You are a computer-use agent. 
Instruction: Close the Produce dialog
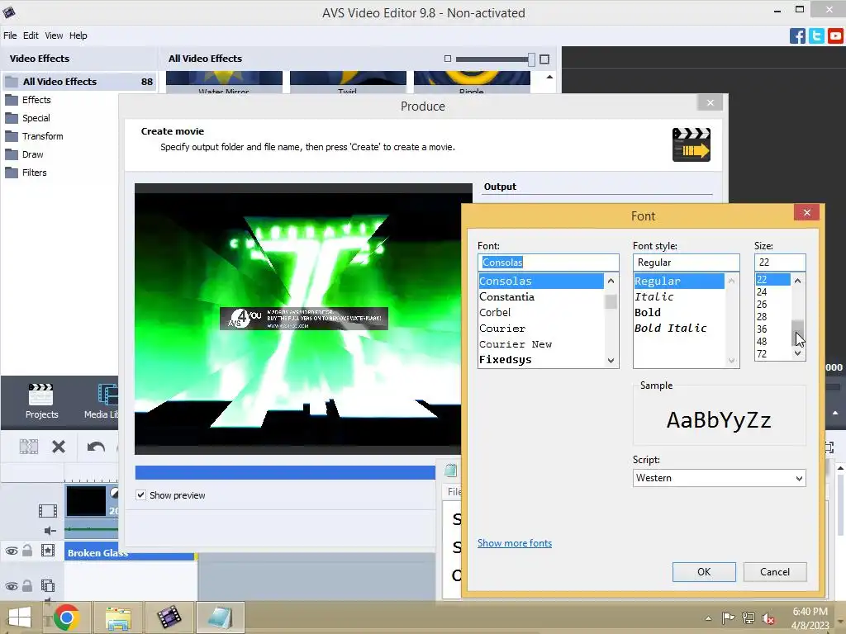click(710, 102)
